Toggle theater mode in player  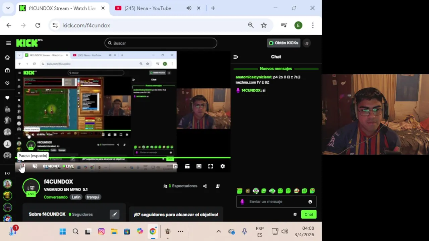(199, 166)
